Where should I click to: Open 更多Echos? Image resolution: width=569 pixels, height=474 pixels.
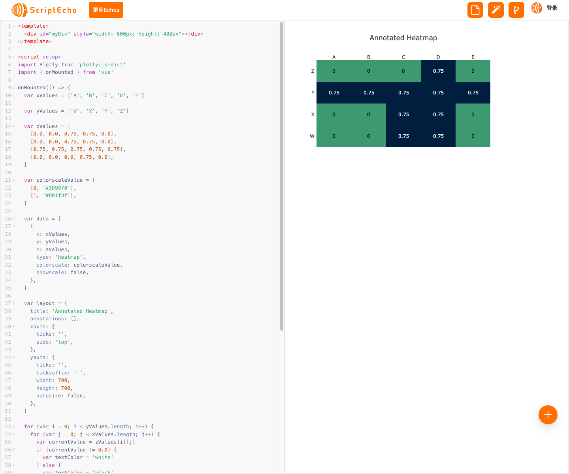(106, 10)
